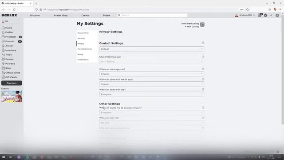
Task: Click help icon beside private servers question
Action: [x=203, y=108]
